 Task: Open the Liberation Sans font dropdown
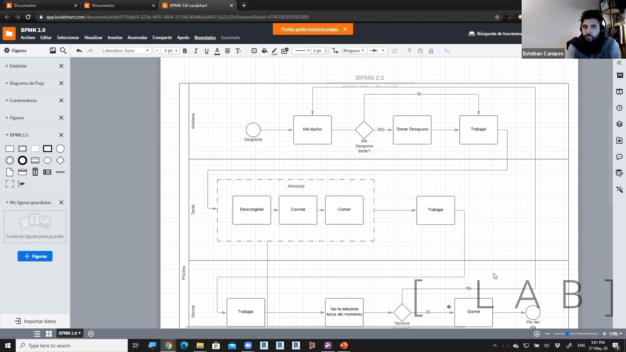click(126, 51)
